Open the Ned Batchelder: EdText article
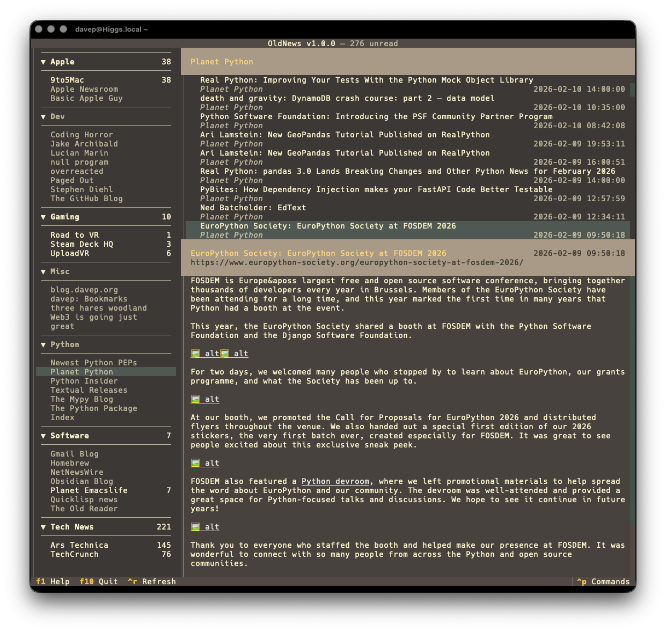666x632 pixels. click(x=253, y=208)
